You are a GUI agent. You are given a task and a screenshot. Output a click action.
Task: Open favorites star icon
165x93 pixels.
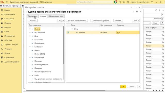coord(124,2)
